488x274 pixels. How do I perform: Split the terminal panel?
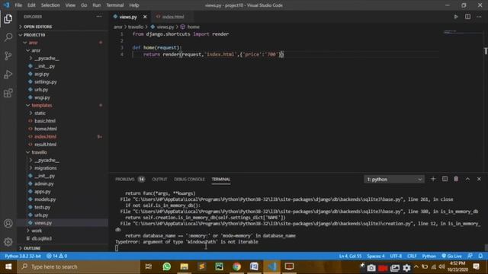coord(445,179)
